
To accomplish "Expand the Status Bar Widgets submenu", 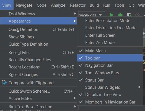I will click(x=110, y=87).
